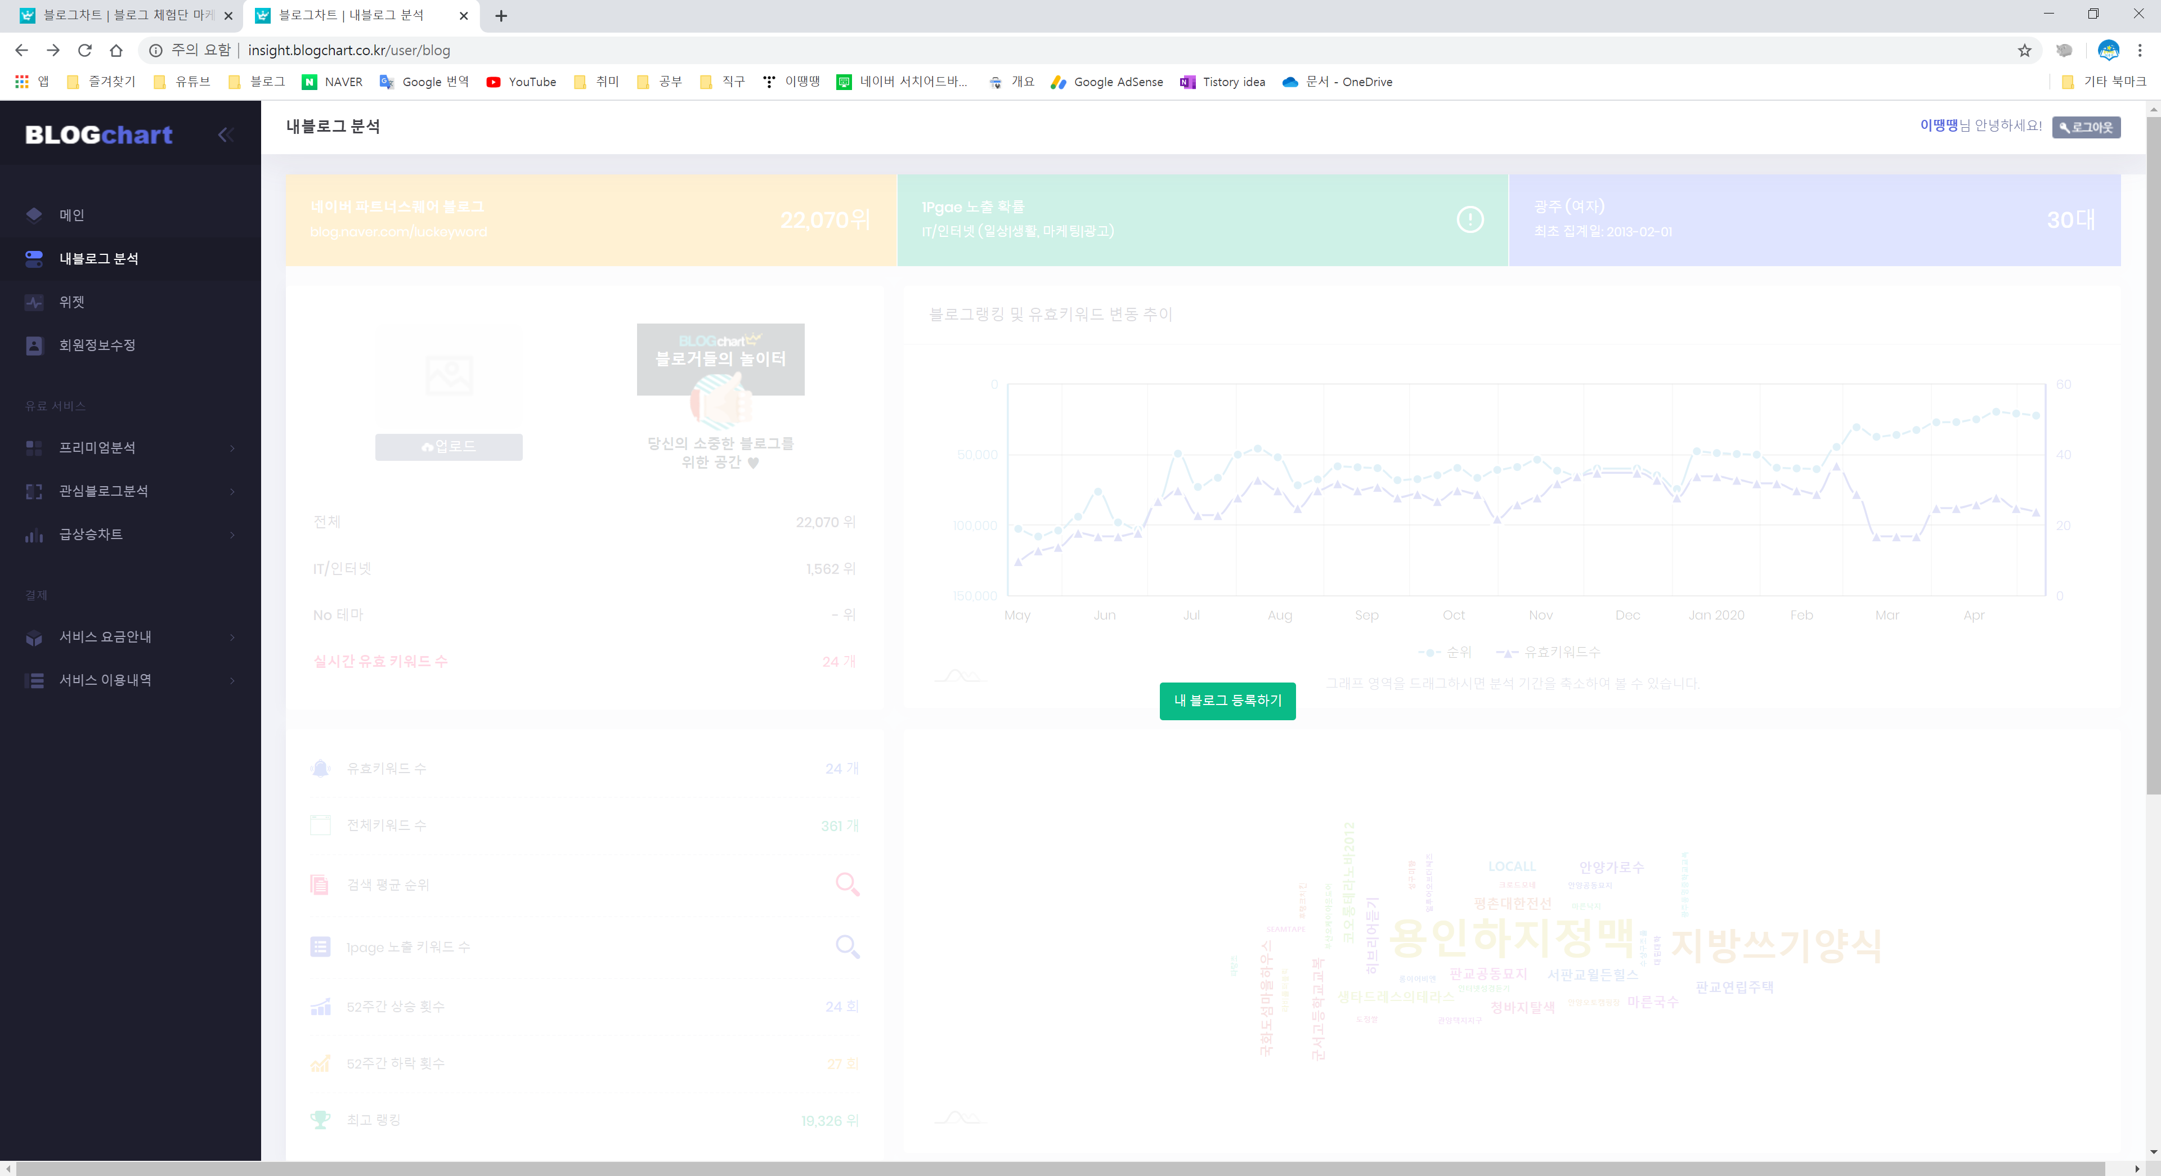Select 메인 in the sidebar menu
2161x1176 pixels.
coord(71,216)
